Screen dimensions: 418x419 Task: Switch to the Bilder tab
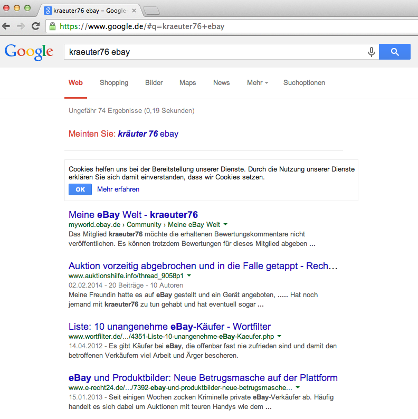click(154, 83)
